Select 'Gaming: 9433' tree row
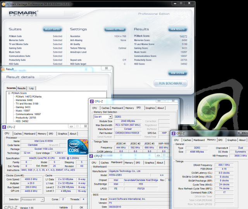 click(23, 107)
